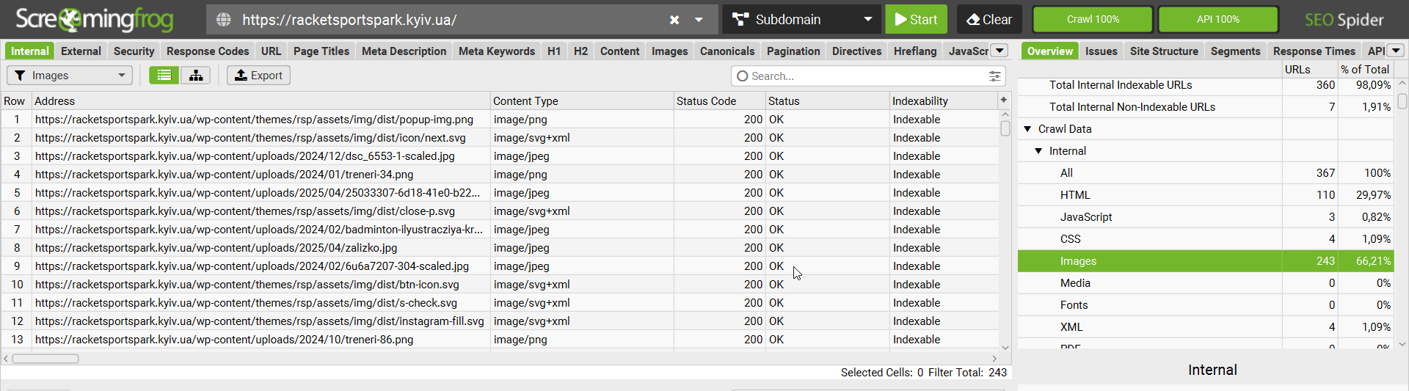Switch to list view icon

(164, 76)
